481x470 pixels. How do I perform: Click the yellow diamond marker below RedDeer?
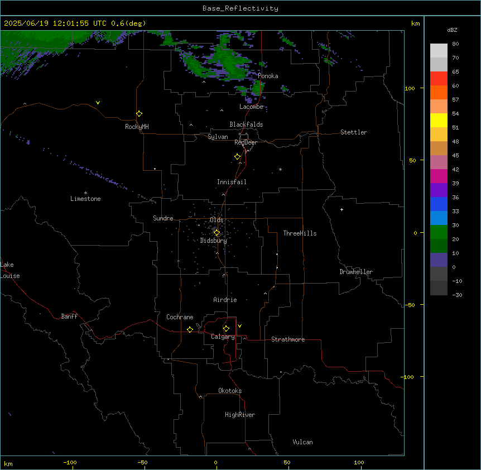click(x=238, y=156)
